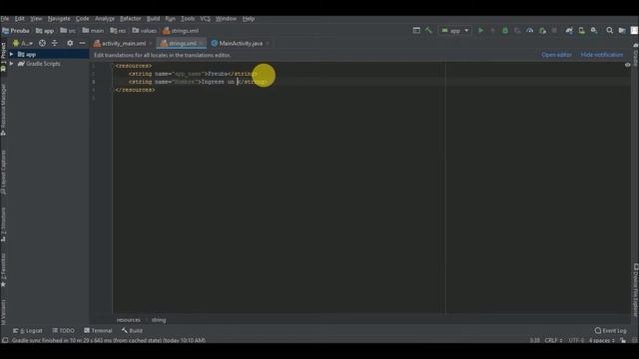Open the 4 spaces indent selector
The image size is (639, 359).
click(x=601, y=340)
